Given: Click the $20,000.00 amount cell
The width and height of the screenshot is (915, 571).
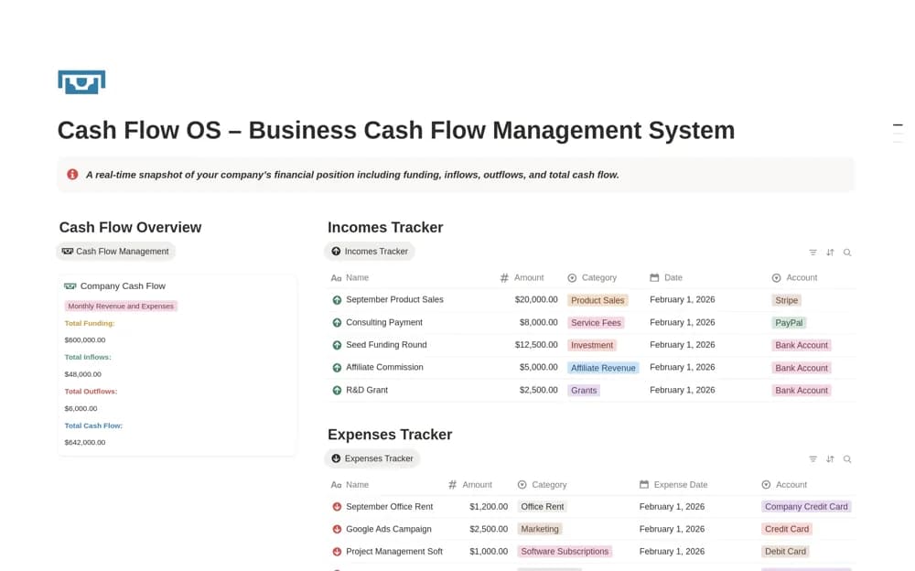Looking at the screenshot, I should pos(535,299).
